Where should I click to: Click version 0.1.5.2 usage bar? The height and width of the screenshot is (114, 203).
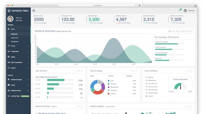(x=60, y=80)
